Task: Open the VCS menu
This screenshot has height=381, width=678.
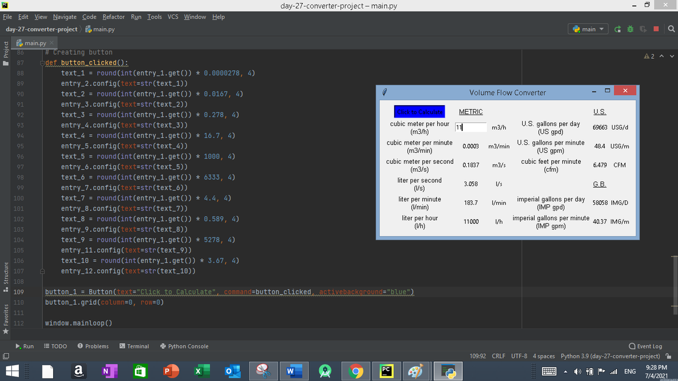Action: (x=173, y=17)
